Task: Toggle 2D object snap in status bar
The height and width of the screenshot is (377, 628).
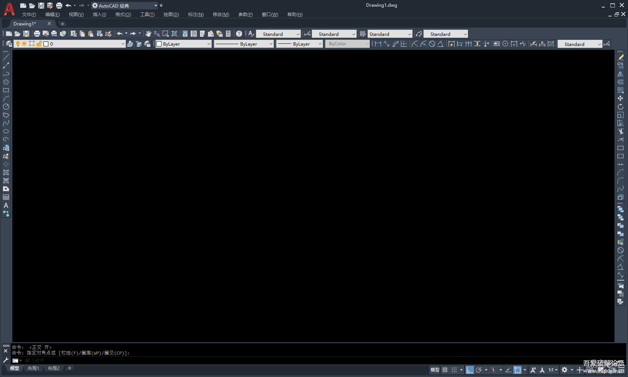Action: coord(517,370)
